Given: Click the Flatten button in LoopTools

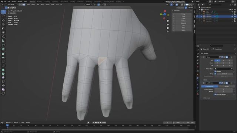Looking at the screenshot, I should tap(183, 21).
